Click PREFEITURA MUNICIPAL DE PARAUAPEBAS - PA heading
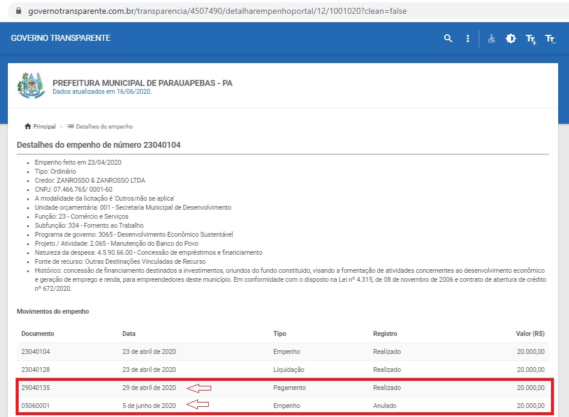The image size is (569, 417). click(142, 83)
